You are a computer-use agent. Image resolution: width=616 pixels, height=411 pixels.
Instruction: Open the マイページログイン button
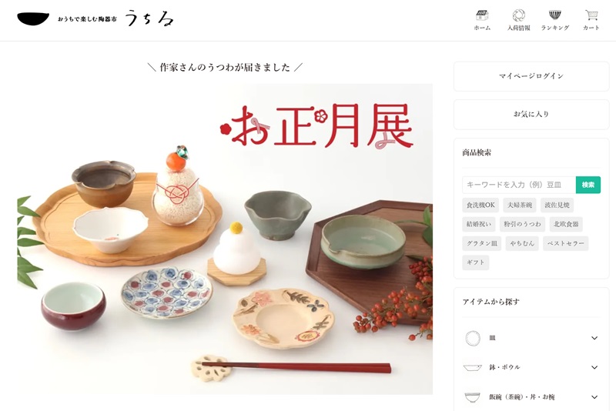(531, 76)
